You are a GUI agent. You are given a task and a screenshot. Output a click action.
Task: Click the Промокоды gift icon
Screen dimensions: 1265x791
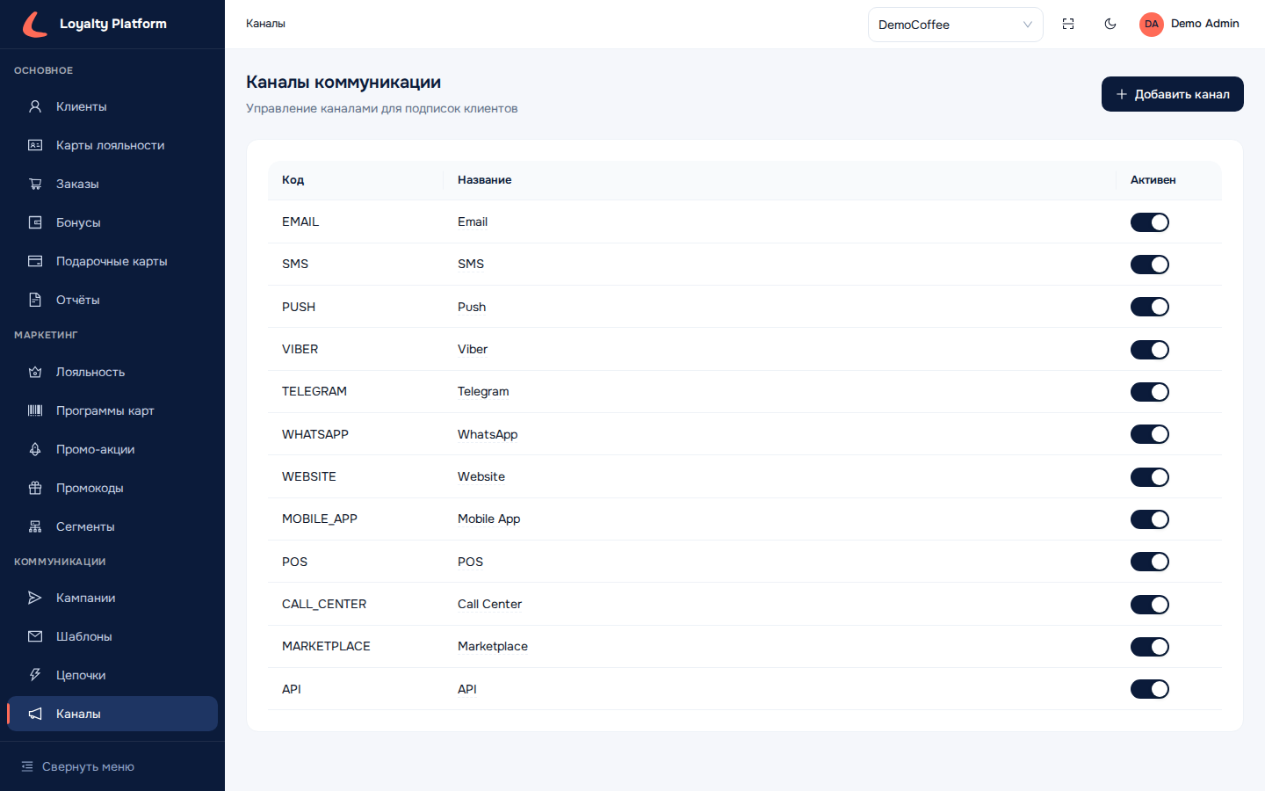[x=35, y=488]
